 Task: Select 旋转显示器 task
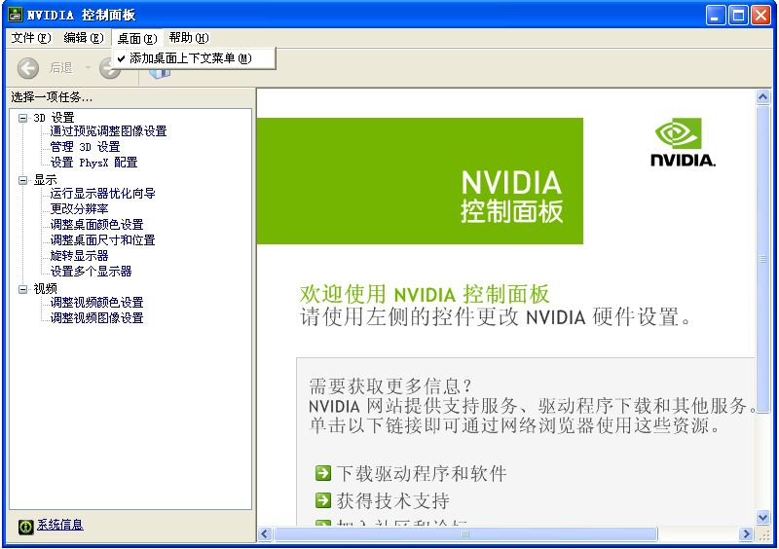tap(79, 256)
